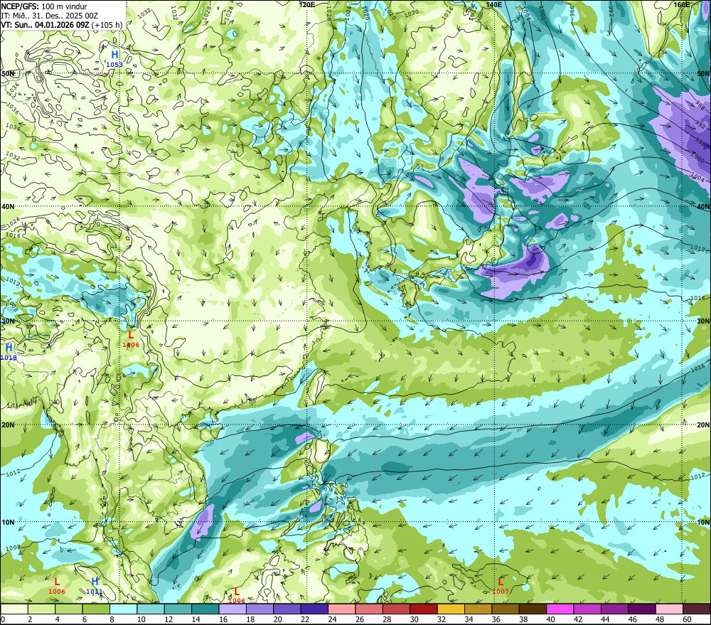This screenshot has height=625, width=711.
Task: Pick the gold swatch between 32 and 34
Action: pos(451,609)
